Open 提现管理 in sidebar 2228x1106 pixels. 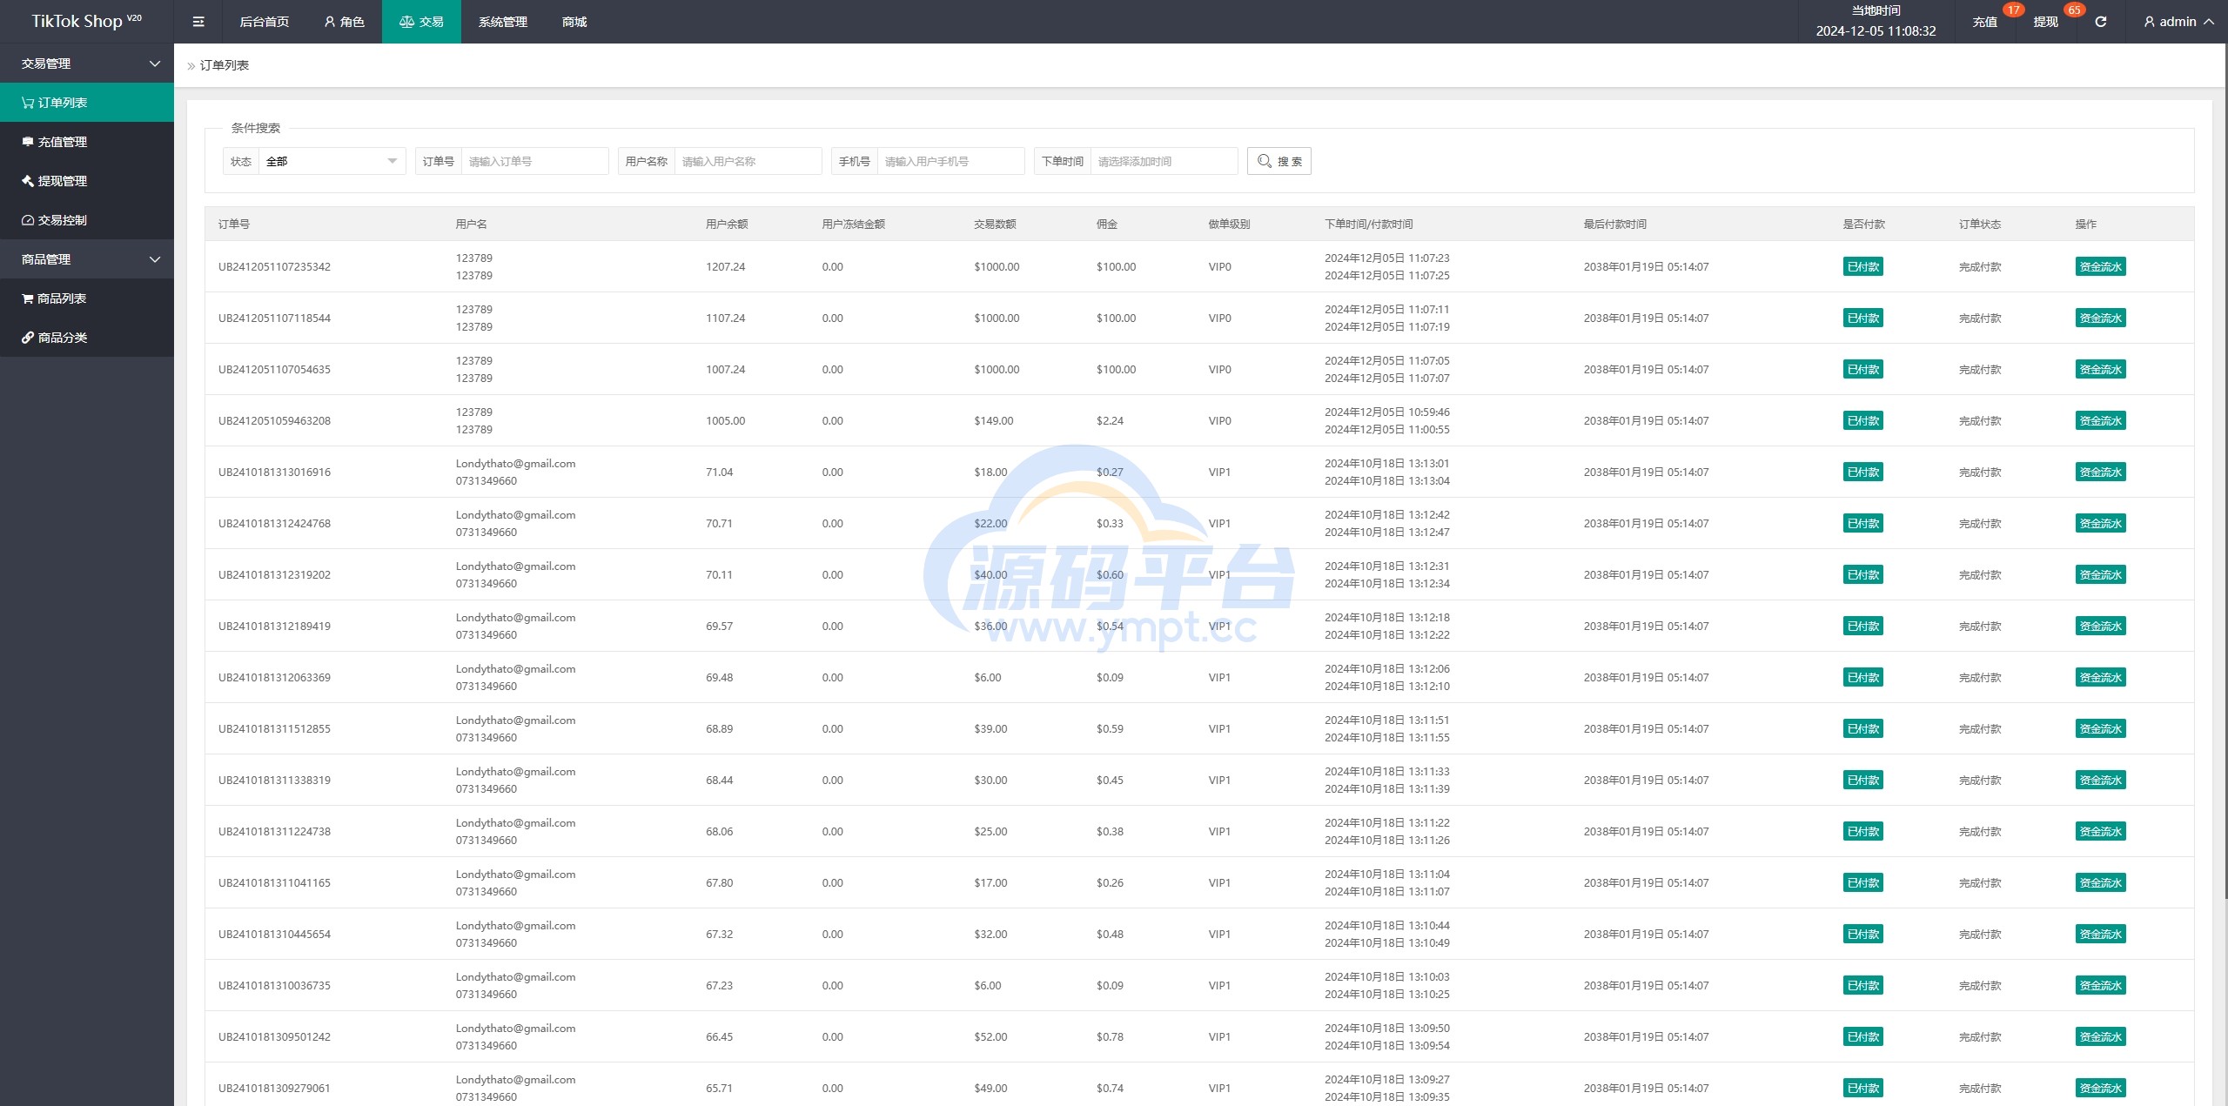click(x=87, y=181)
